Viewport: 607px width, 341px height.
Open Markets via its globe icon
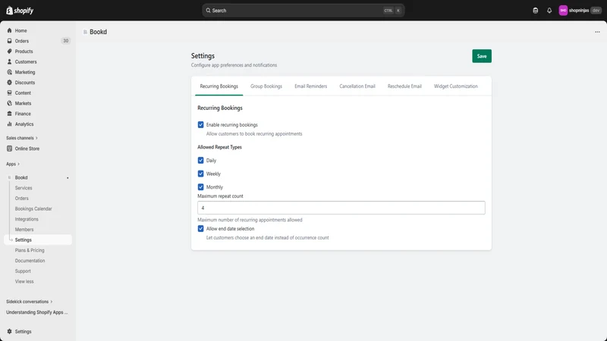click(x=9, y=104)
